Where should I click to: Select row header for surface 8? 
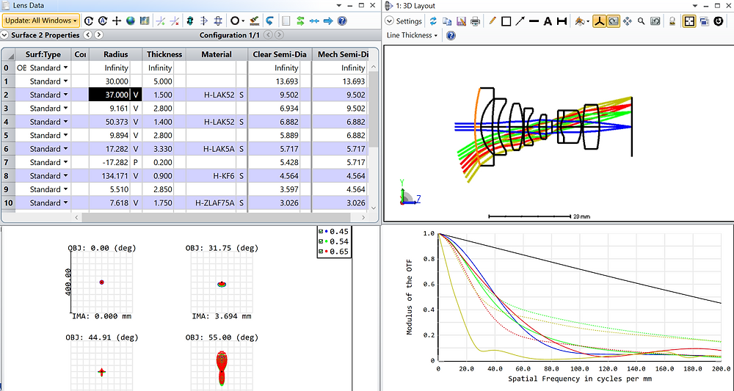[x=7, y=176]
